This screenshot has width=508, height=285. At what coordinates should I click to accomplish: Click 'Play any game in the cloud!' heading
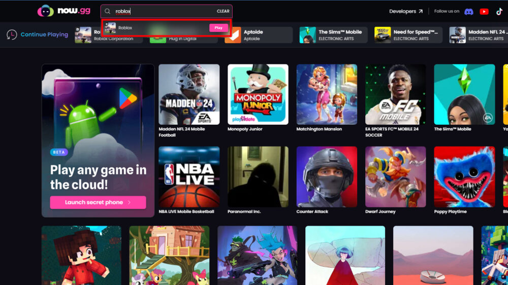click(98, 177)
